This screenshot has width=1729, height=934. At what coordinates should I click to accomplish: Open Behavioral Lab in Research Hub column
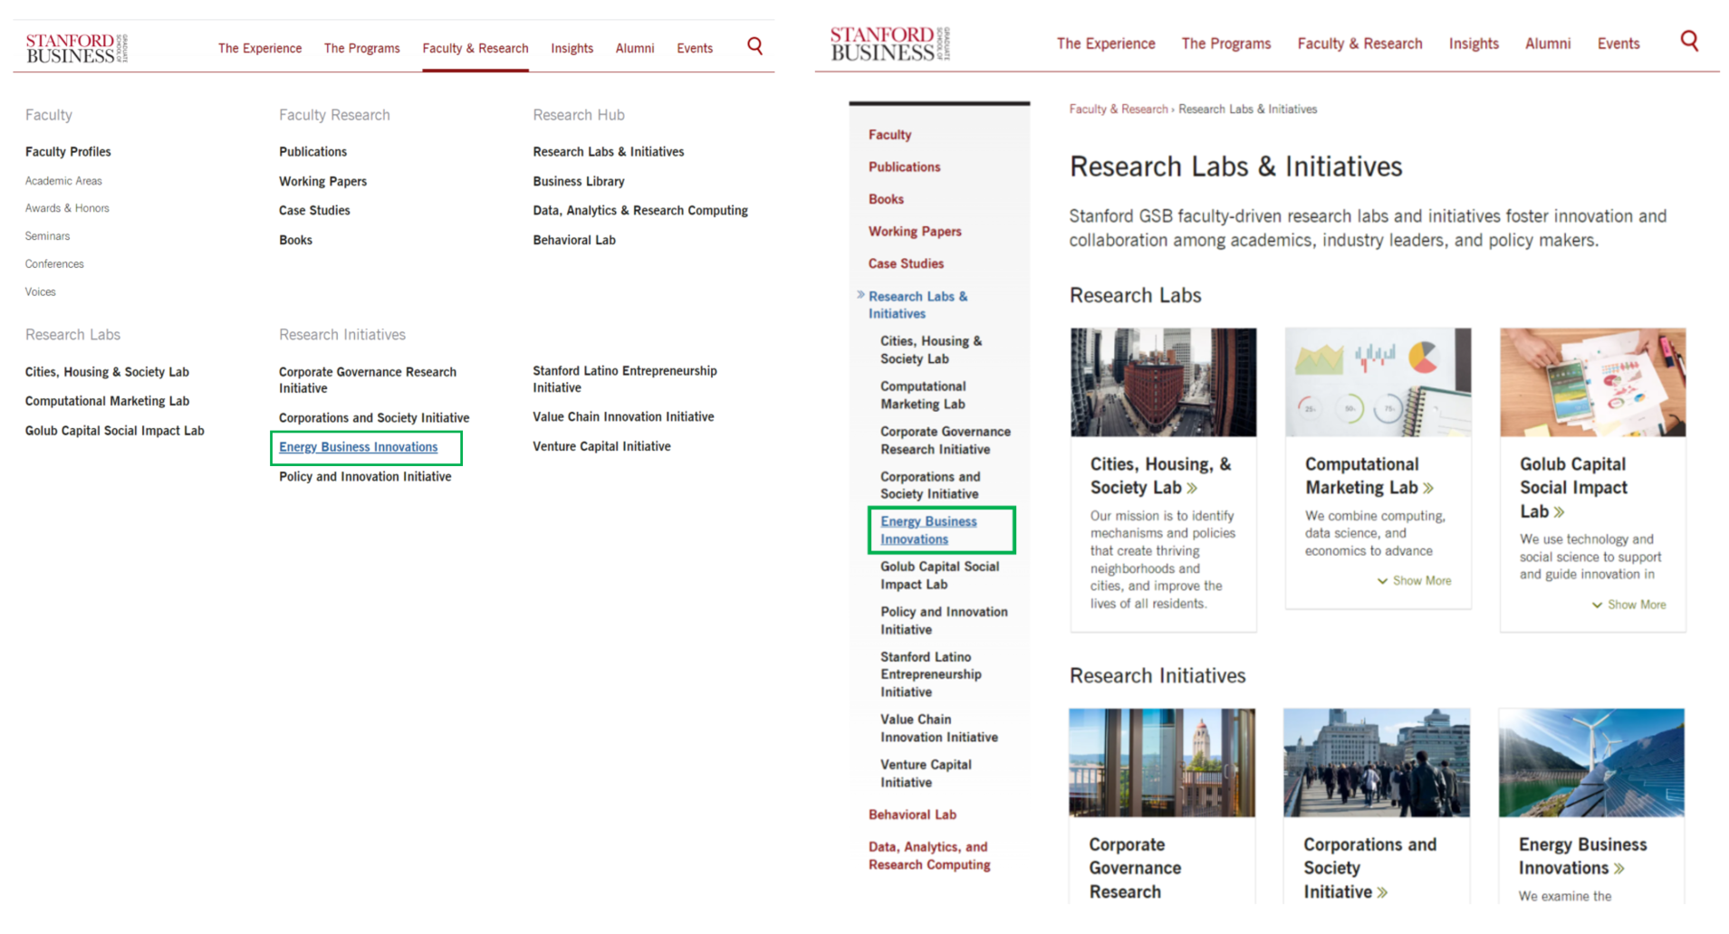(x=574, y=241)
